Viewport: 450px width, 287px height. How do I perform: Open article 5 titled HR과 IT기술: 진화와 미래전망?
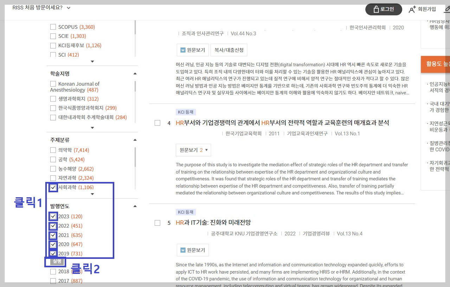[213, 223]
